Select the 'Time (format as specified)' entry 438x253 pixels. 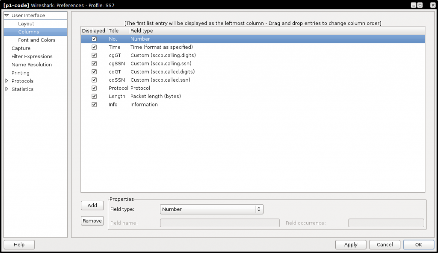162,47
